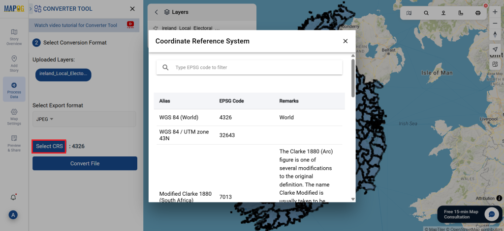Click the Select CRS button

[x=49, y=147]
